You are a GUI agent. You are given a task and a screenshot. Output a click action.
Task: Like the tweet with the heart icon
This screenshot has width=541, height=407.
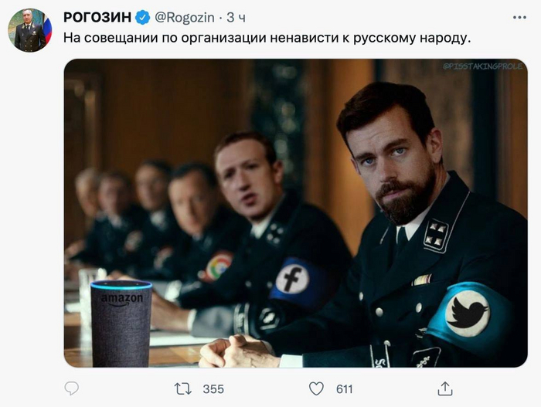[x=316, y=388]
